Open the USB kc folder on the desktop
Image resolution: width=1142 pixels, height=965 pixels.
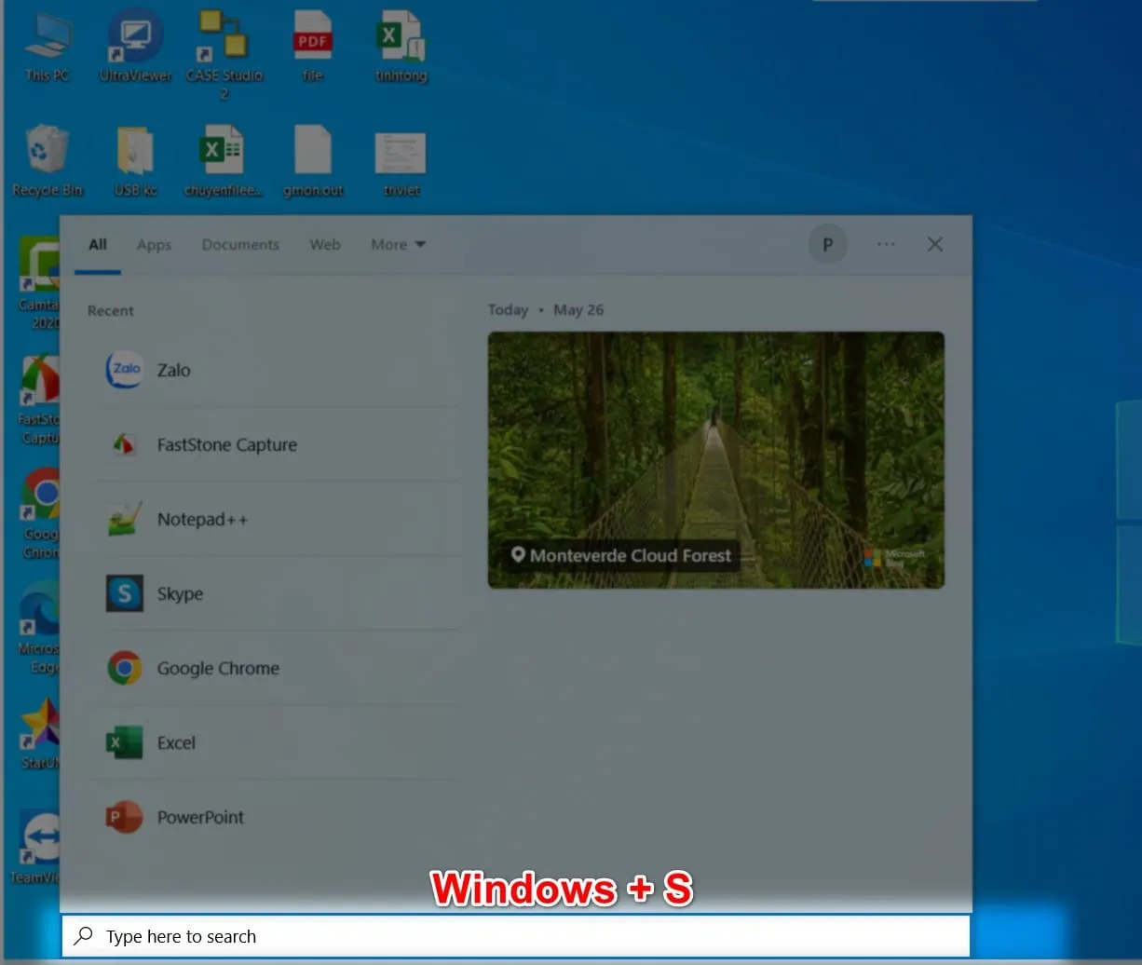pos(134,156)
